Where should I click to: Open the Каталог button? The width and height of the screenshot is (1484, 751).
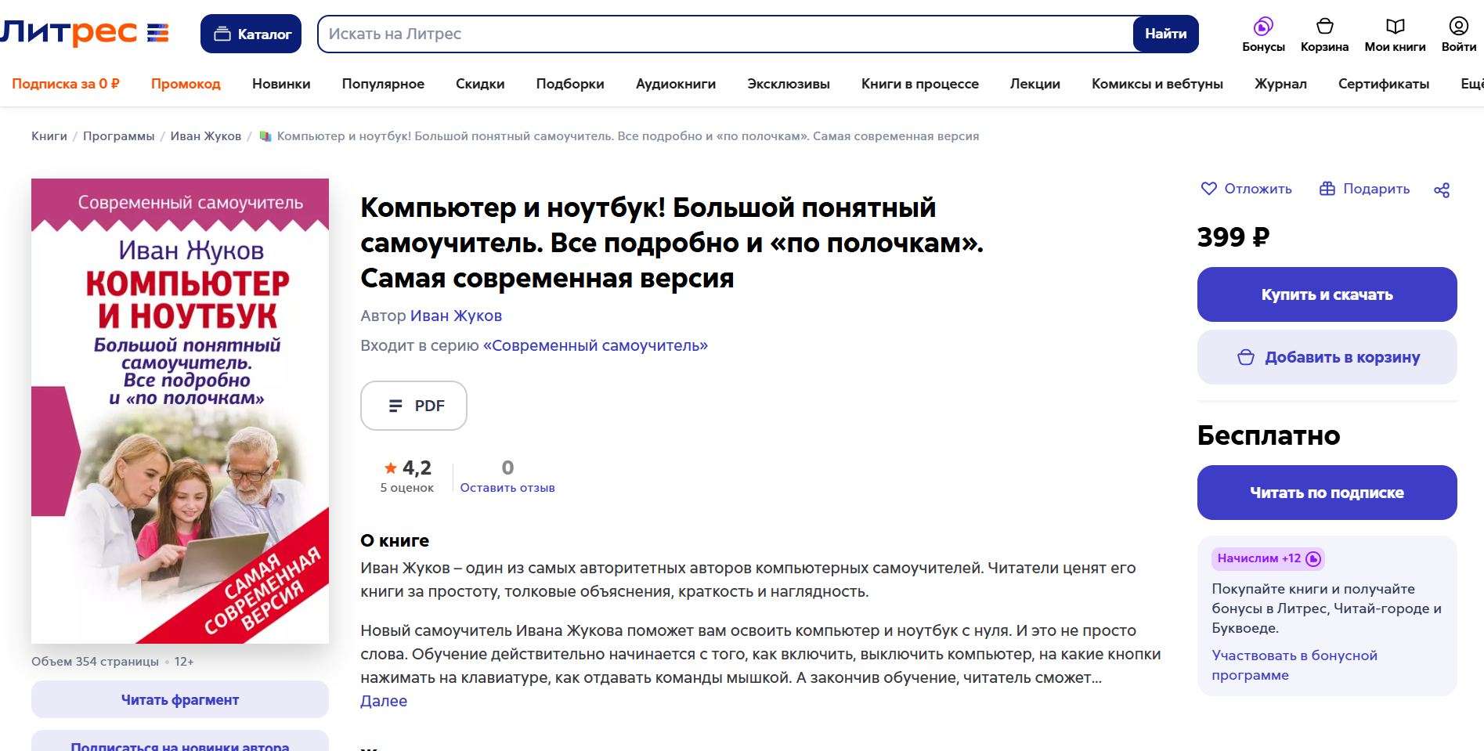coord(251,34)
